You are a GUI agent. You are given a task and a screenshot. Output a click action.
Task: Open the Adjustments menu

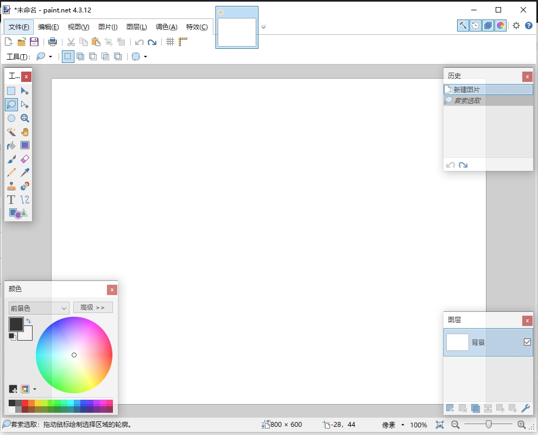[167, 27]
